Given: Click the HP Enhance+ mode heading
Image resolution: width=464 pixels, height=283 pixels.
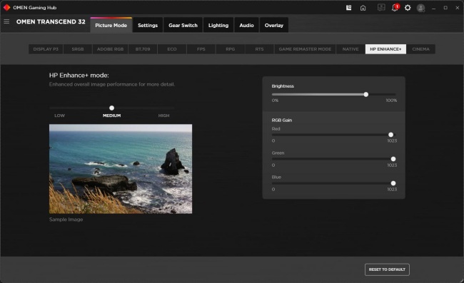Looking at the screenshot, I should [x=79, y=76].
